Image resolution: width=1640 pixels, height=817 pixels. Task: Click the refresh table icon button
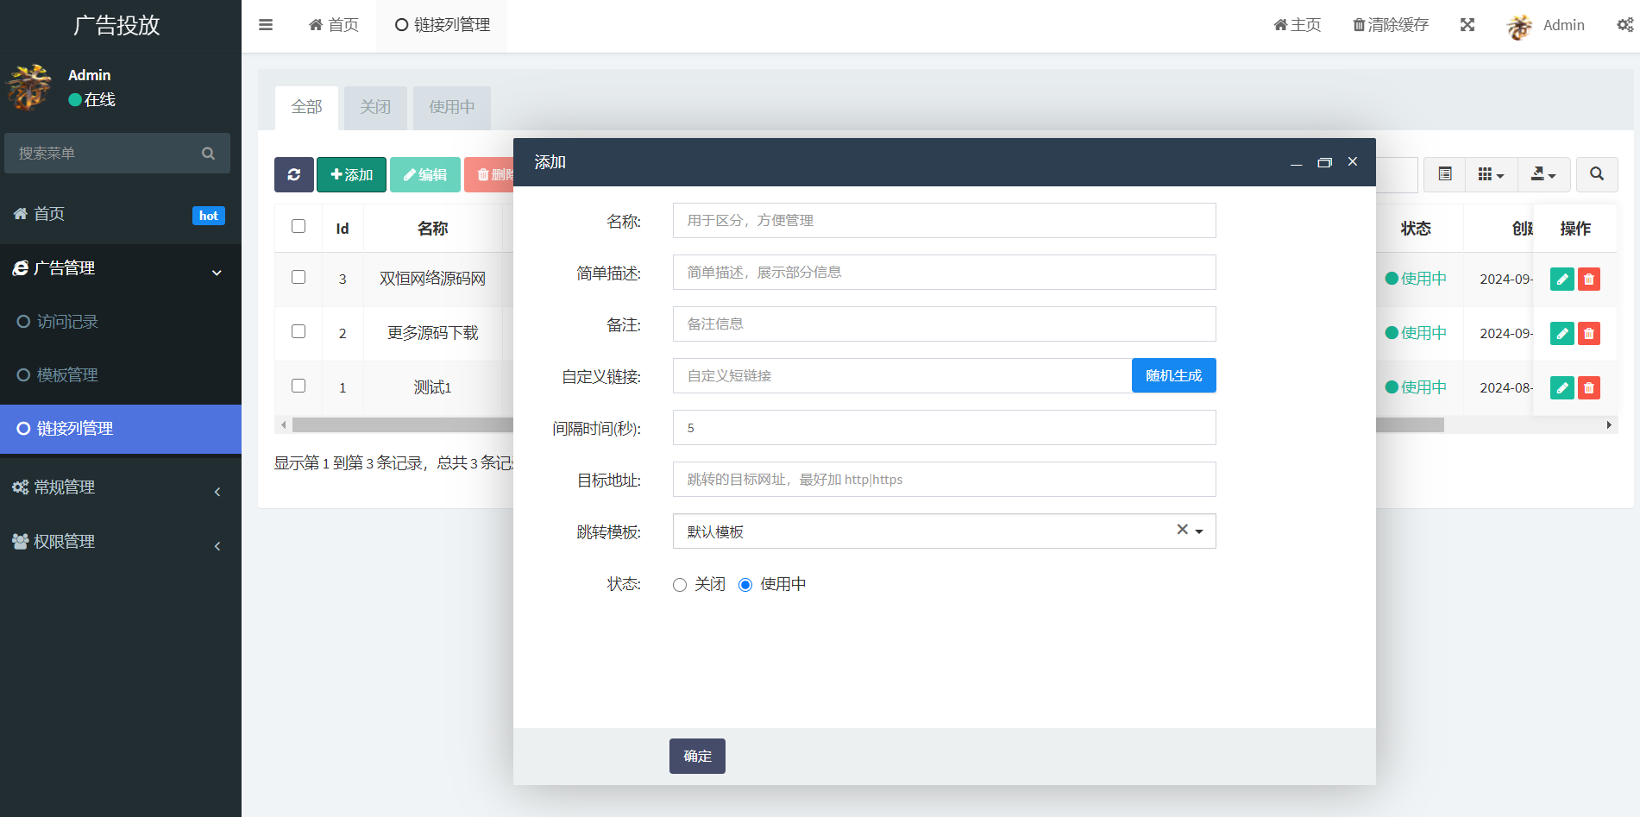click(293, 175)
